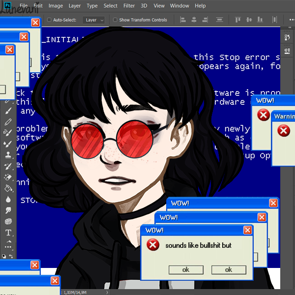Select the Paint Bucket tool
This screenshot has height=295, width=295.
coord(8,188)
